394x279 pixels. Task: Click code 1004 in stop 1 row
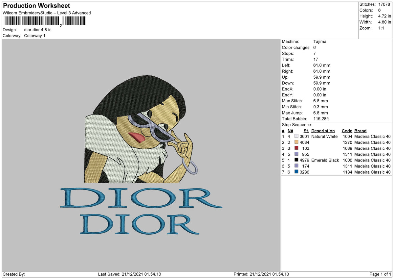point(347,137)
